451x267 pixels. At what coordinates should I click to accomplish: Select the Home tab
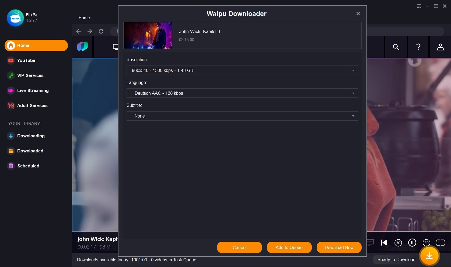(x=84, y=18)
